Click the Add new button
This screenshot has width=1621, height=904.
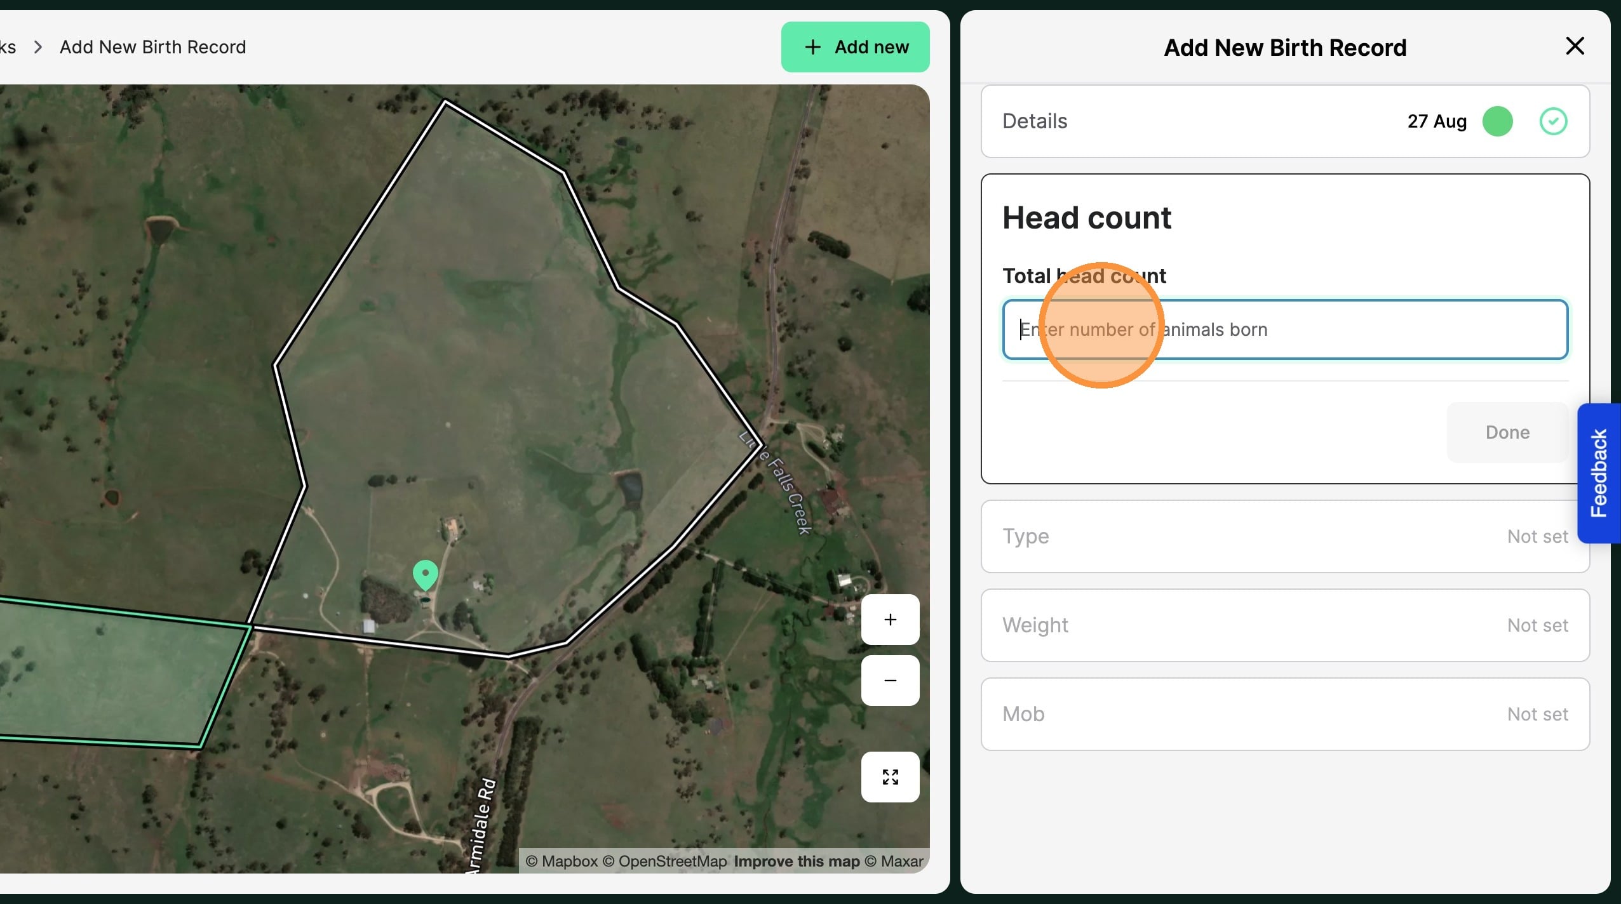point(855,47)
